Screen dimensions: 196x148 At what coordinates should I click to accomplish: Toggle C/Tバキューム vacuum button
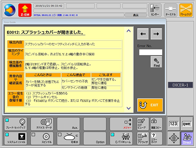[121, 139]
